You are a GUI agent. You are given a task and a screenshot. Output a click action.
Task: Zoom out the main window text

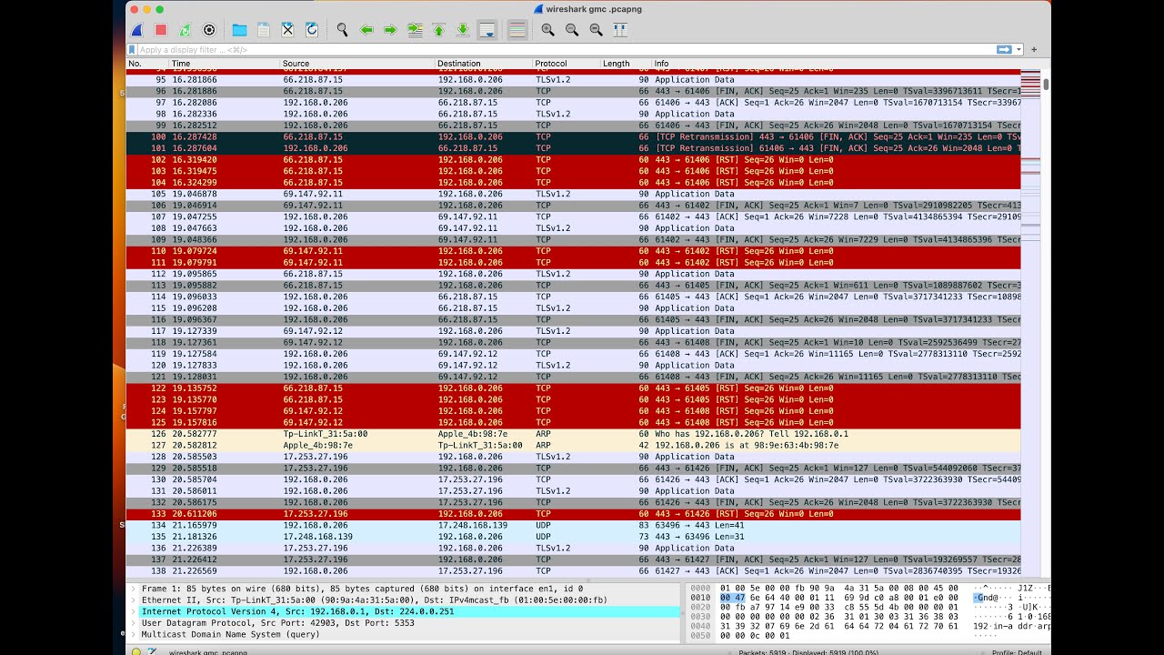pos(572,30)
